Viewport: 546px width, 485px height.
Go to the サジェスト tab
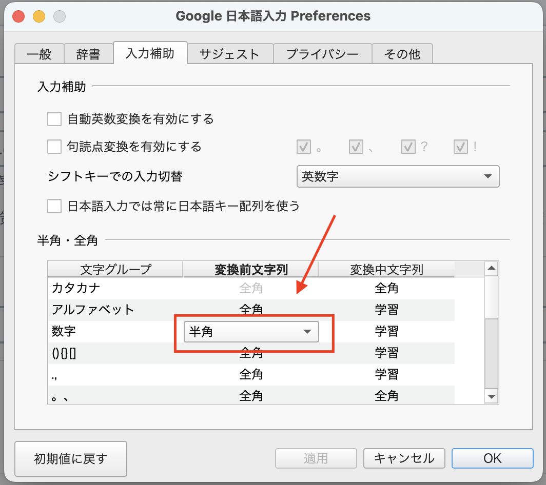pyautogui.click(x=230, y=54)
